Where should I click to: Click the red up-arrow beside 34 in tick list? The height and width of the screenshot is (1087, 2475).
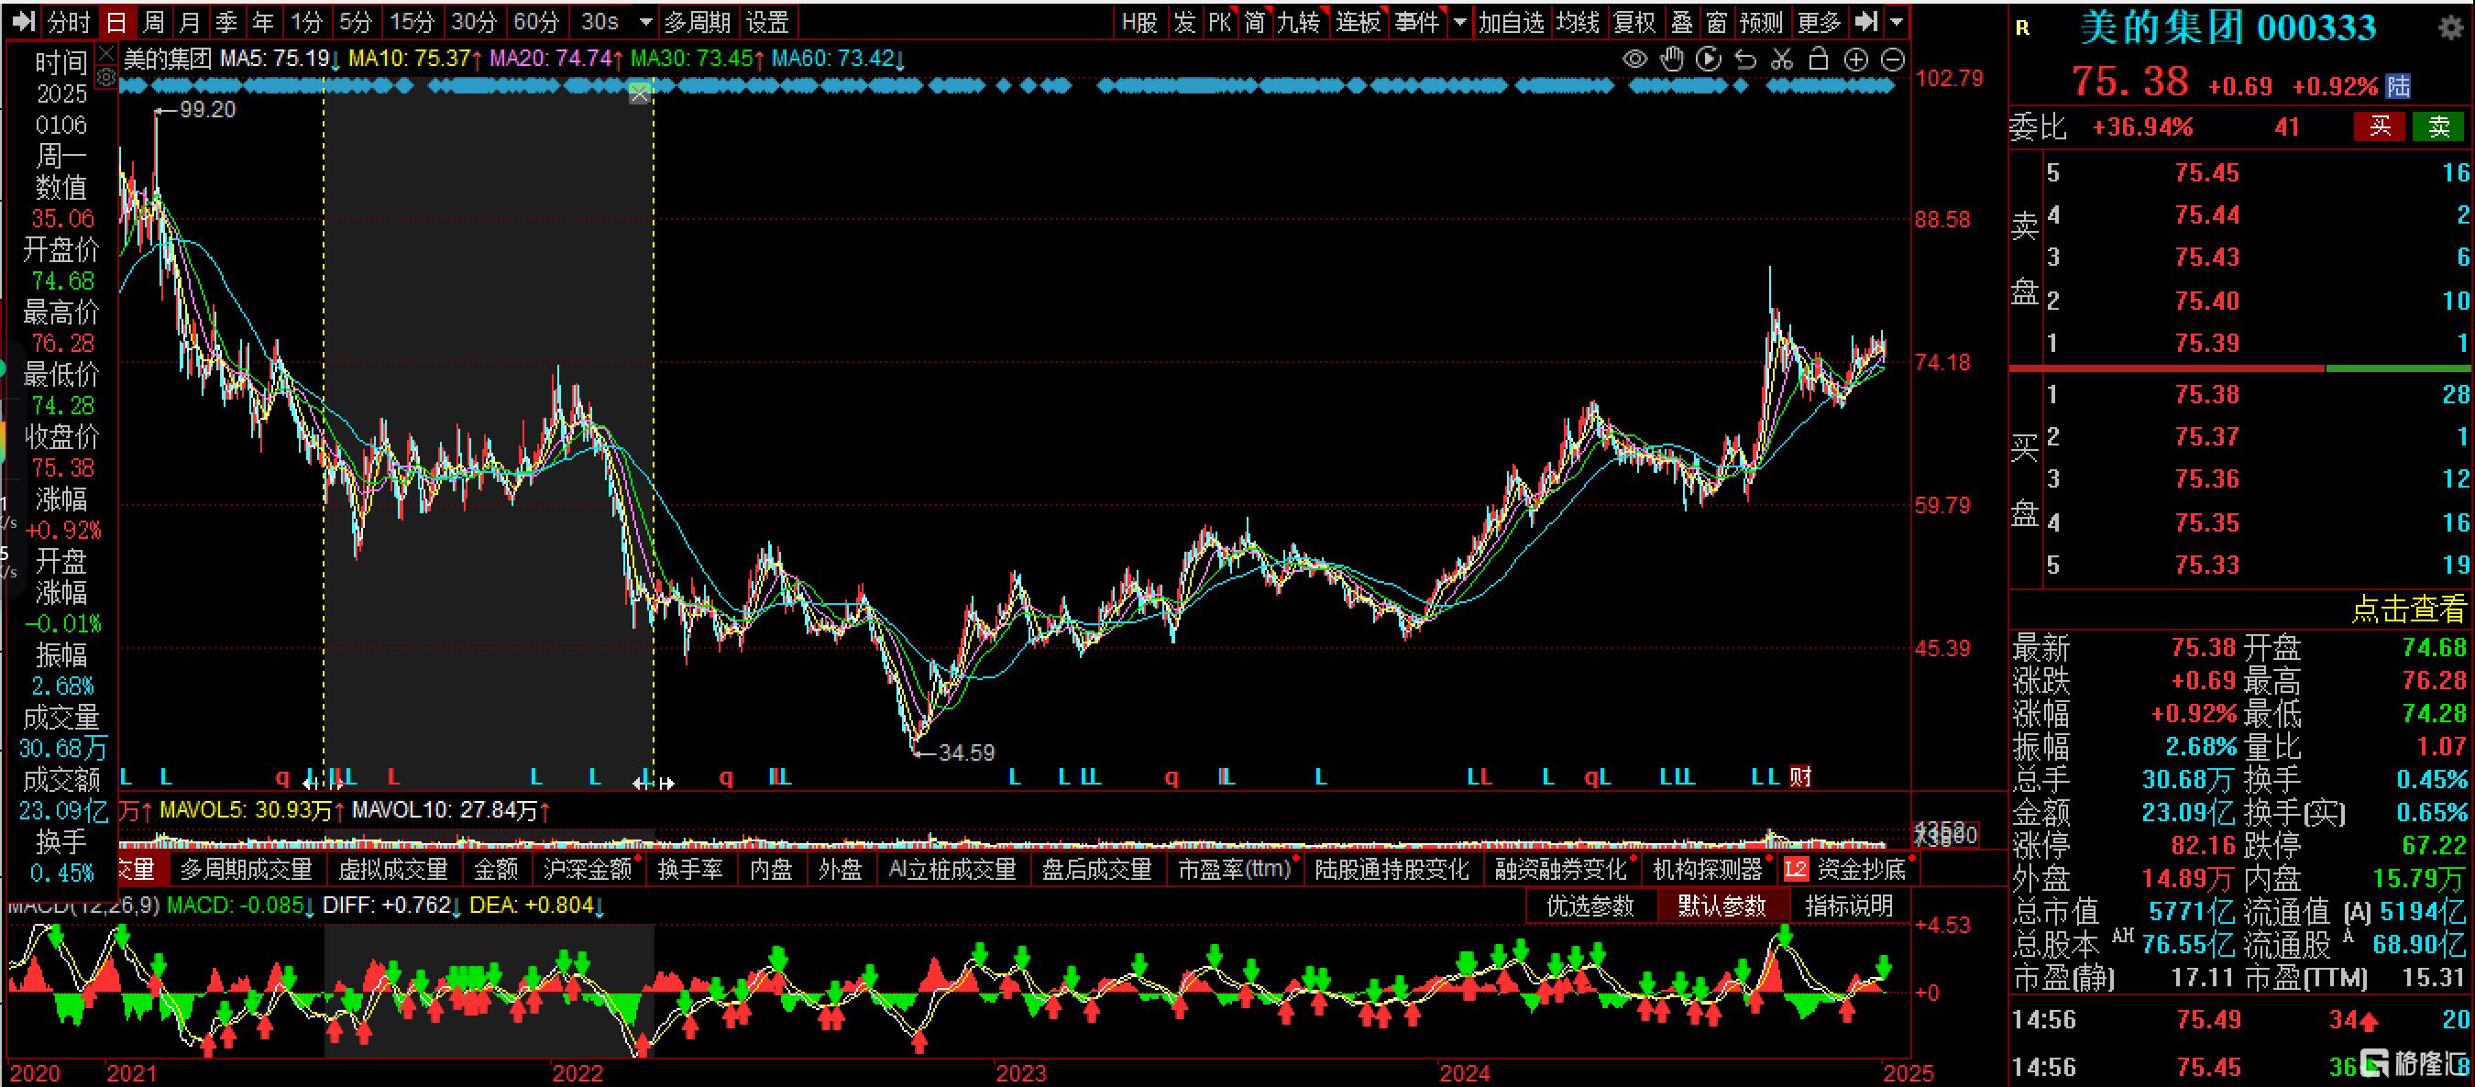tap(2369, 1020)
